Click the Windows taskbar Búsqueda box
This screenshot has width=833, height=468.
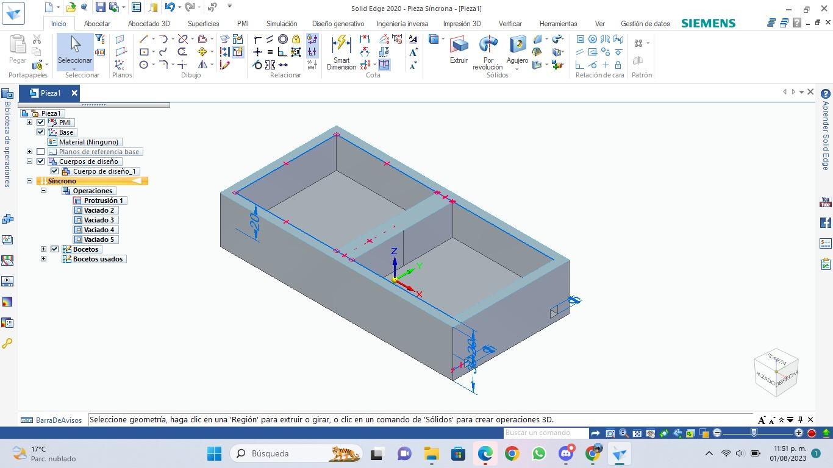(x=296, y=453)
